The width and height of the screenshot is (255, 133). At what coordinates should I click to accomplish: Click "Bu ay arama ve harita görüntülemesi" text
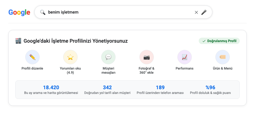(51, 93)
